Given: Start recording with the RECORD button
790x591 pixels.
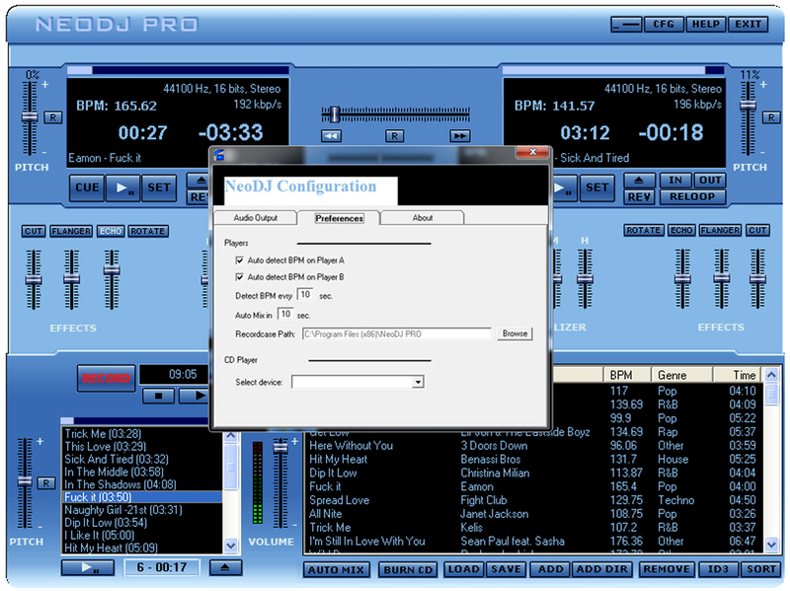Looking at the screenshot, I should point(107,379).
